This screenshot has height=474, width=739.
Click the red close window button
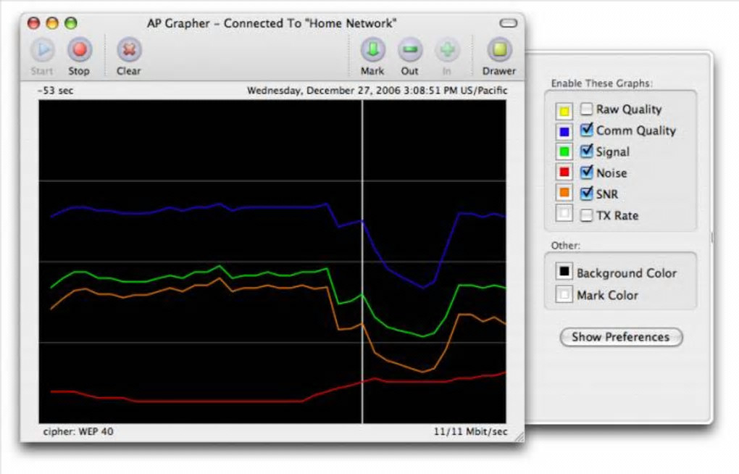33,23
